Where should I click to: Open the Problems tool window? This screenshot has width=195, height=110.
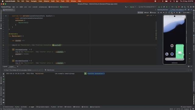click(68, 107)
